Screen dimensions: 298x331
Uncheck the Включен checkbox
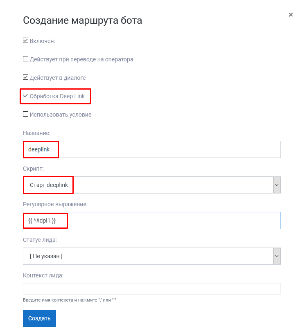click(25, 41)
